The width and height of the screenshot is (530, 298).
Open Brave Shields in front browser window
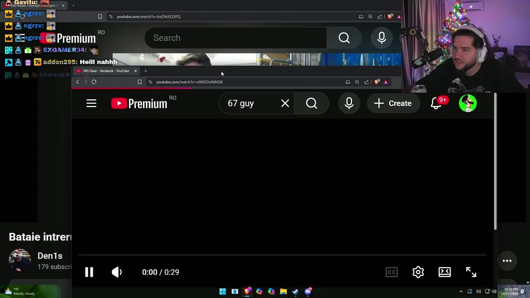coord(377,82)
